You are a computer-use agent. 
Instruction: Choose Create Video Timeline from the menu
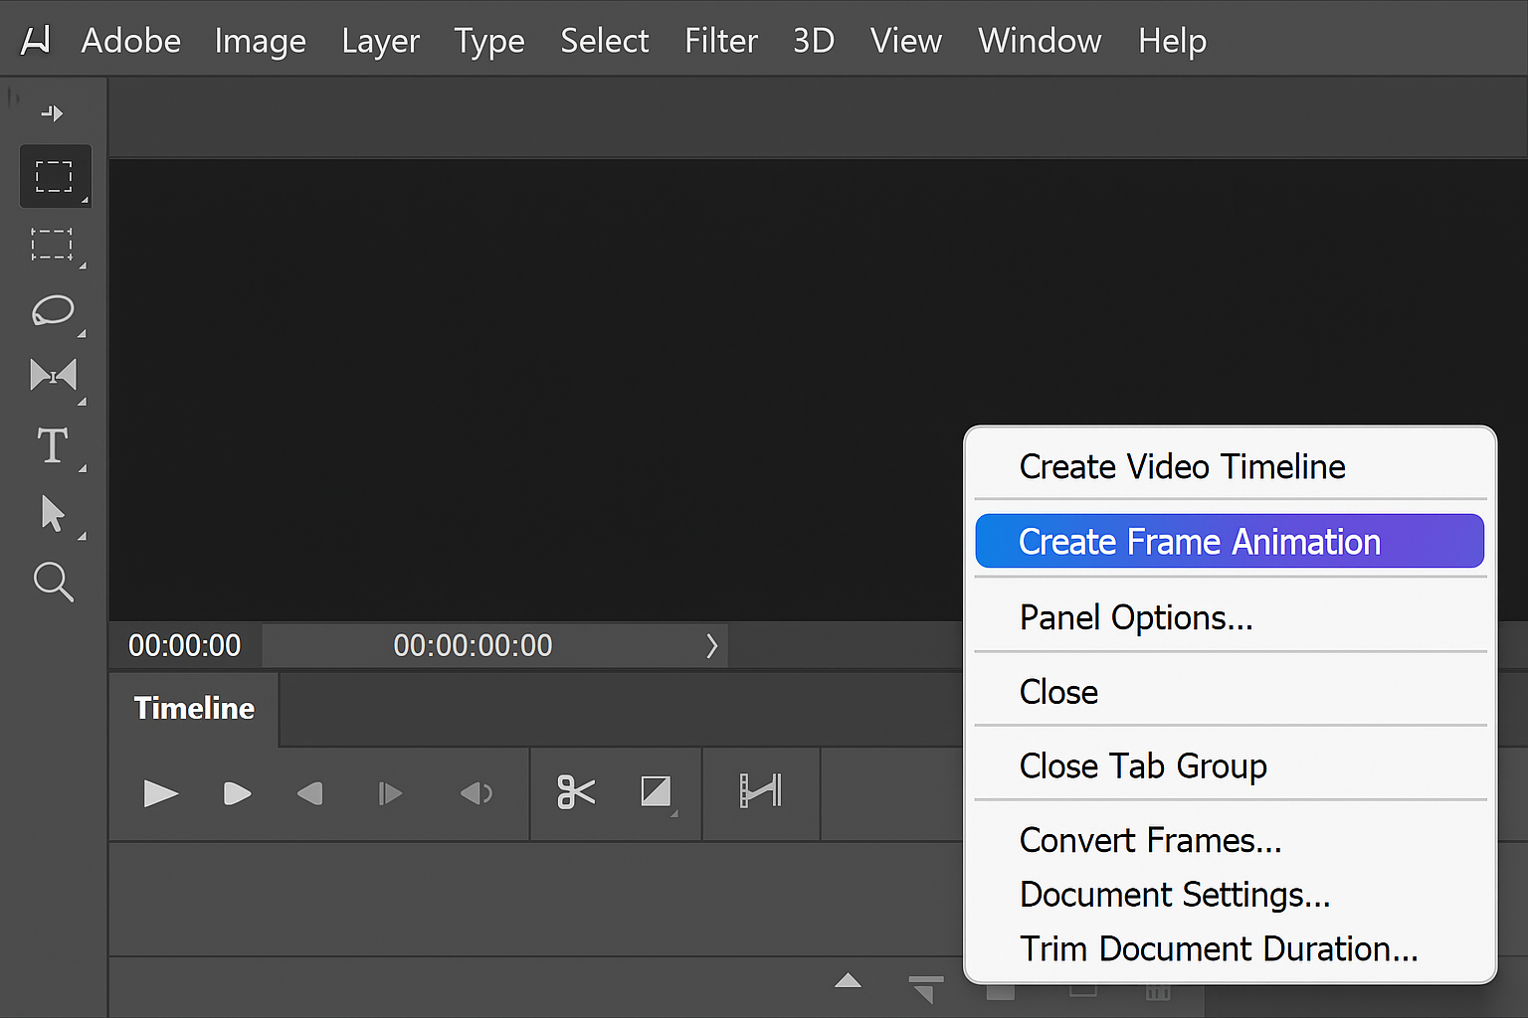[1231, 466]
